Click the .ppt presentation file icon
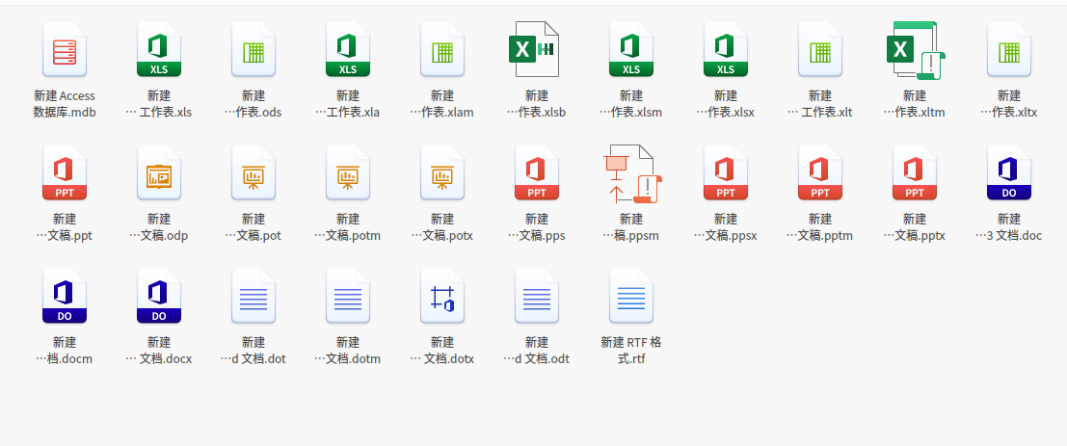This screenshot has height=446, width=1067. click(65, 172)
